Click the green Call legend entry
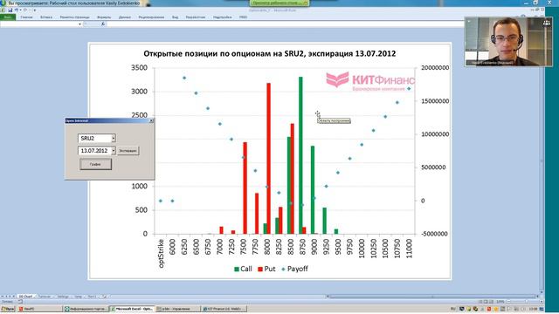Image resolution: width=559 pixels, height=314 pixels. pyautogui.click(x=243, y=269)
